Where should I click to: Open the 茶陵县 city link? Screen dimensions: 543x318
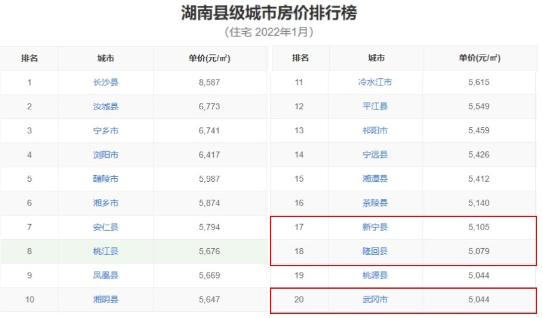375,203
